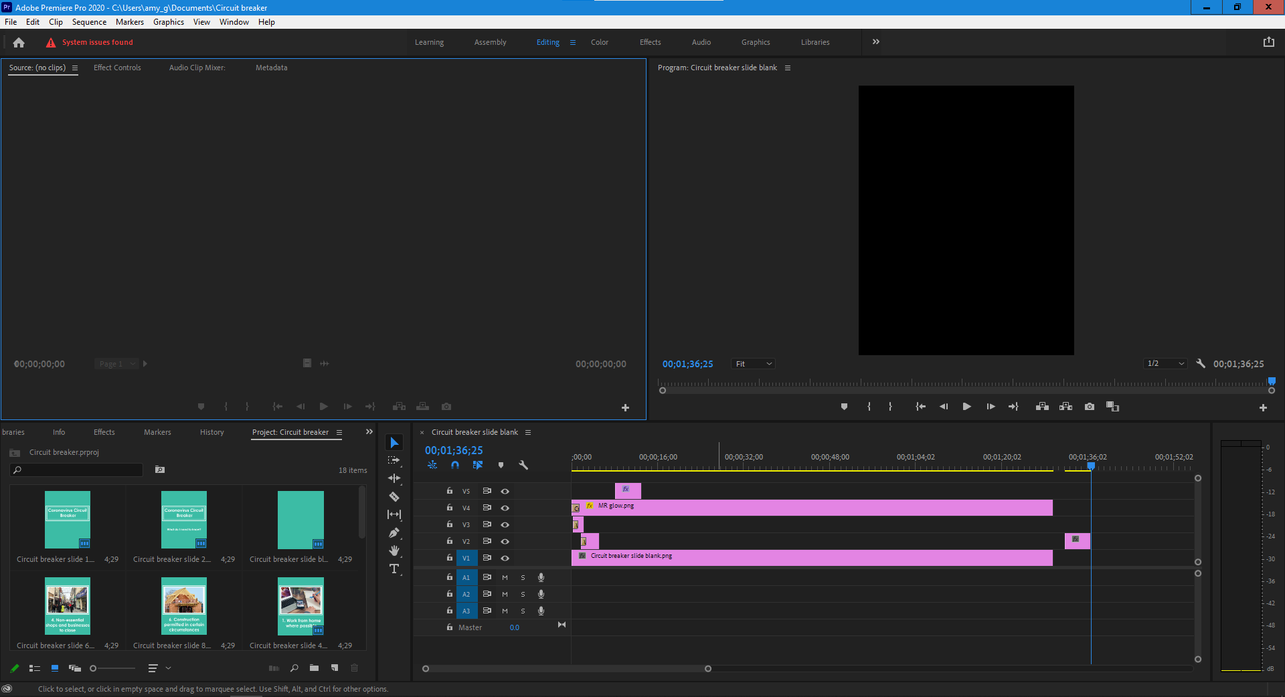Expand the hidden workspaces chevron

pos(876,42)
